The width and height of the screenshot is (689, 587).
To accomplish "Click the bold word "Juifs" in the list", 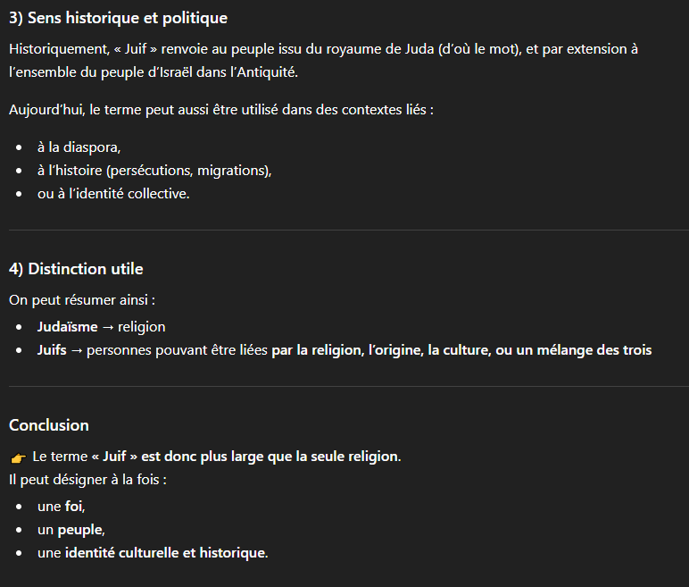I will (x=52, y=350).
